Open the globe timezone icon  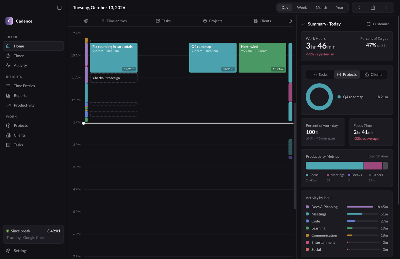(86, 21)
